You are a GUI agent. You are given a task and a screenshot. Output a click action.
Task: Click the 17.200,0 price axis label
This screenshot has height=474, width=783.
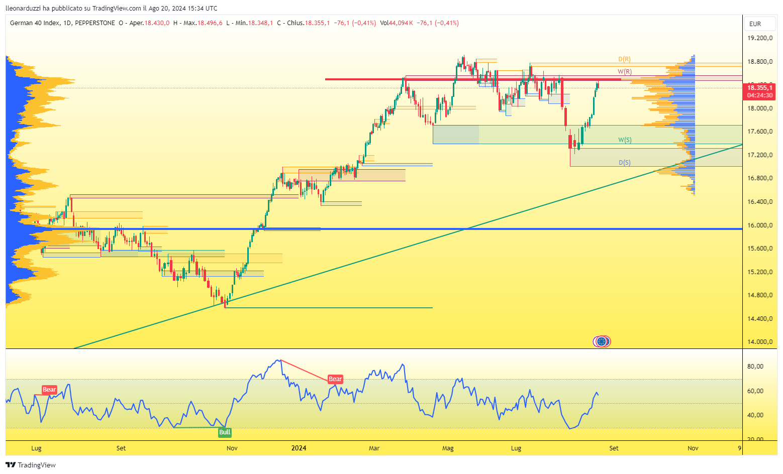point(759,155)
